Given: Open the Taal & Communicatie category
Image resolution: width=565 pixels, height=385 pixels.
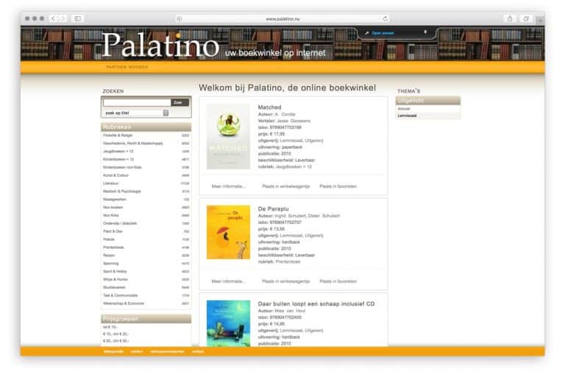Looking at the screenshot, I should [x=121, y=295].
